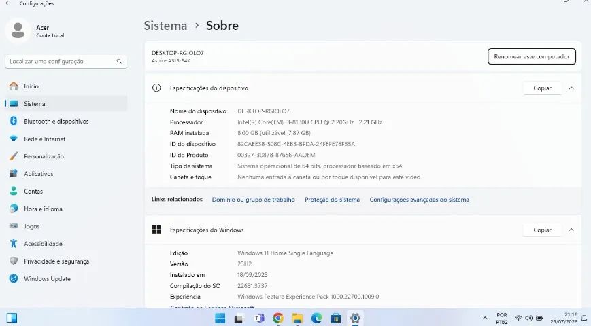Click the volume speaker tray icon
This screenshot has width=591, height=326.
point(529,318)
